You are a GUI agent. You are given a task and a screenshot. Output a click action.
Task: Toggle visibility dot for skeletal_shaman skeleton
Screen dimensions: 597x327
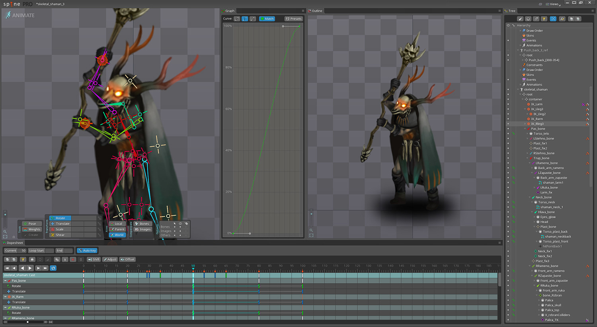coord(508,90)
